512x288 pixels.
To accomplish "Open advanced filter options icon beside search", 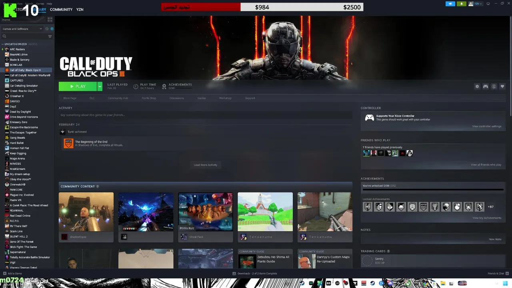I will tap(50, 36).
